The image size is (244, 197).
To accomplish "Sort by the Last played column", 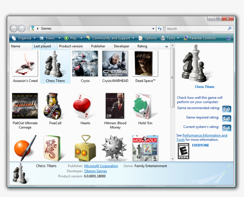I will 45,46.
